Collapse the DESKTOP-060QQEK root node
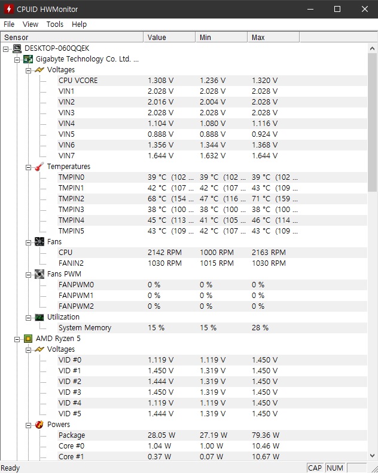 click(x=6, y=48)
